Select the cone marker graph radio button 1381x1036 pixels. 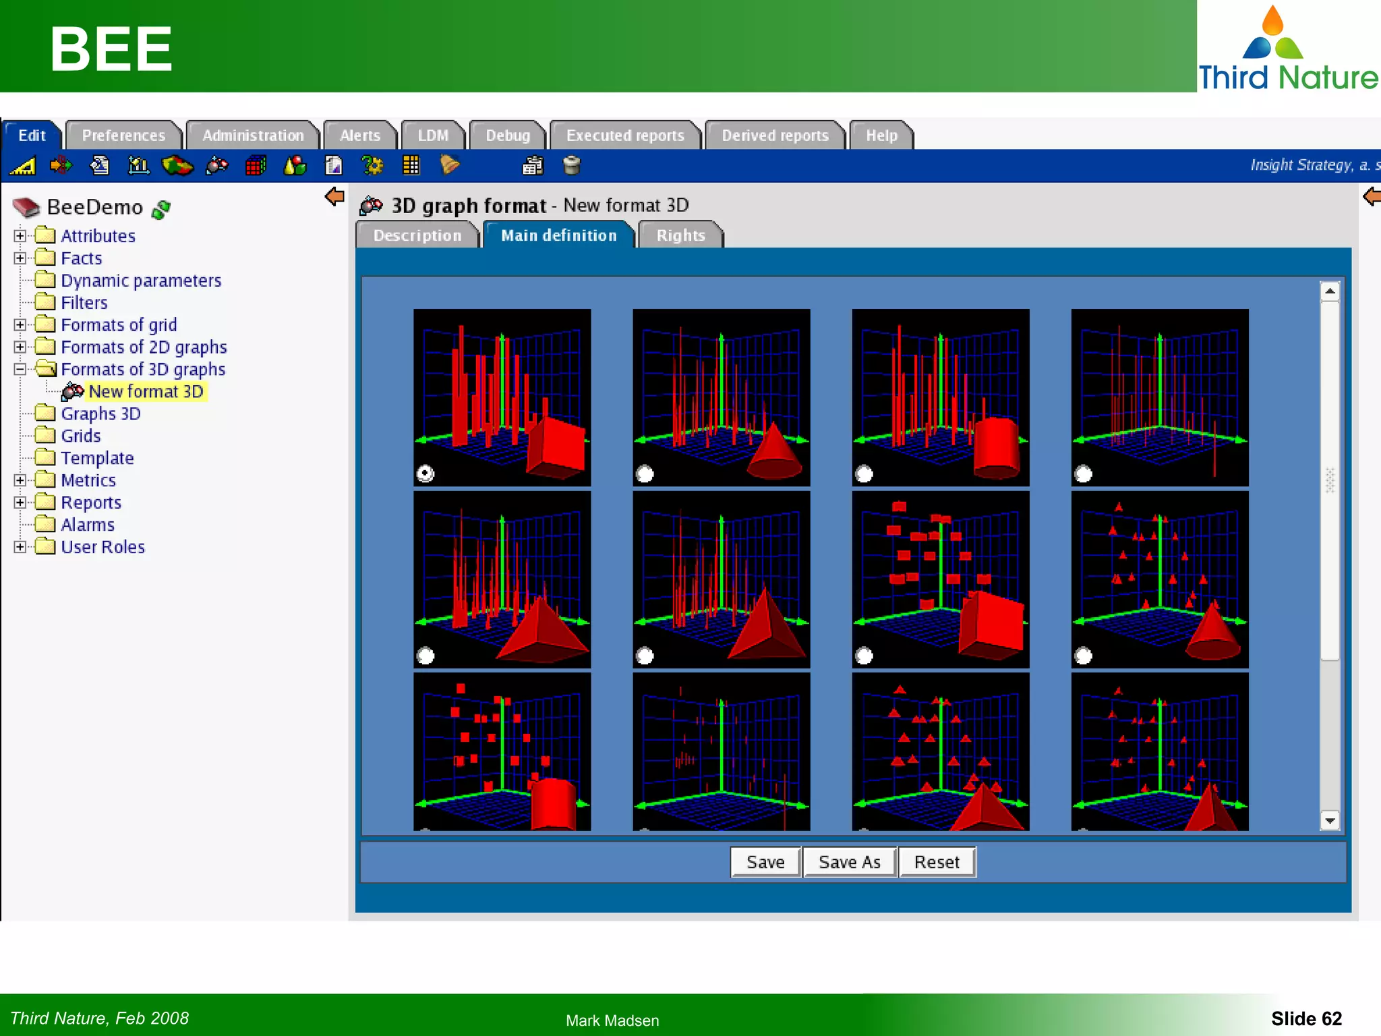(645, 473)
